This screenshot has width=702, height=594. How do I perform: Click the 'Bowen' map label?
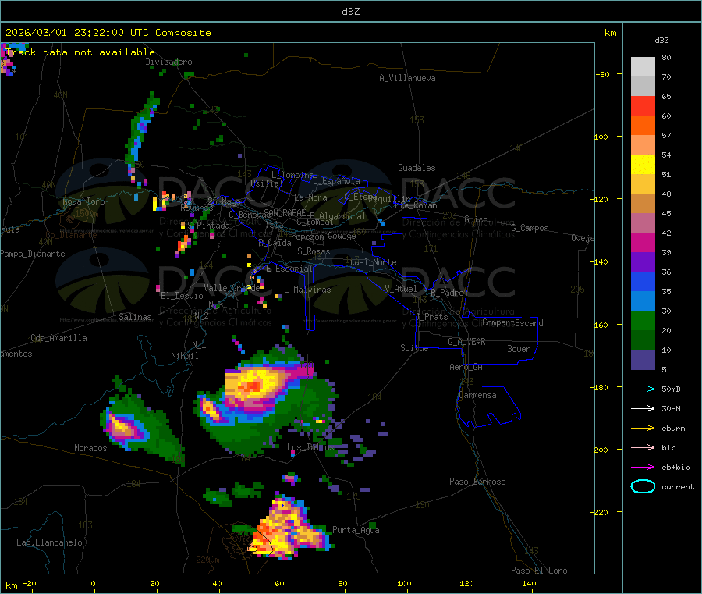coord(519,349)
